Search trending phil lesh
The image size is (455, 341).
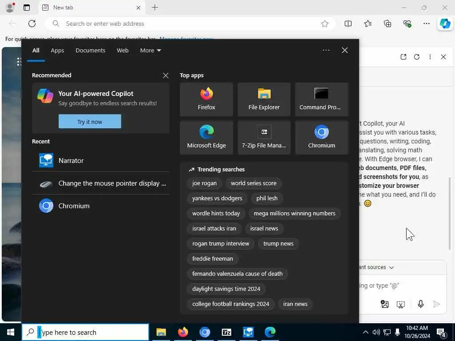[x=267, y=198]
